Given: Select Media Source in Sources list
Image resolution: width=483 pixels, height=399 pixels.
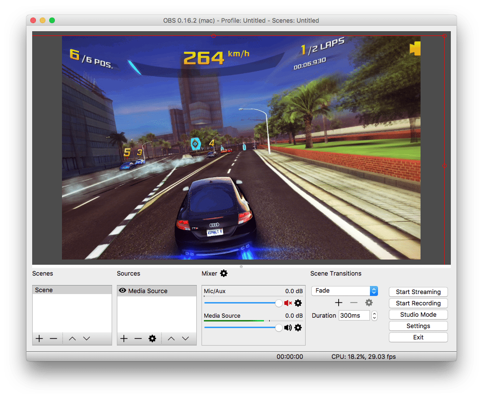Looking at the screenshot, I should click(x=157, y=291).
